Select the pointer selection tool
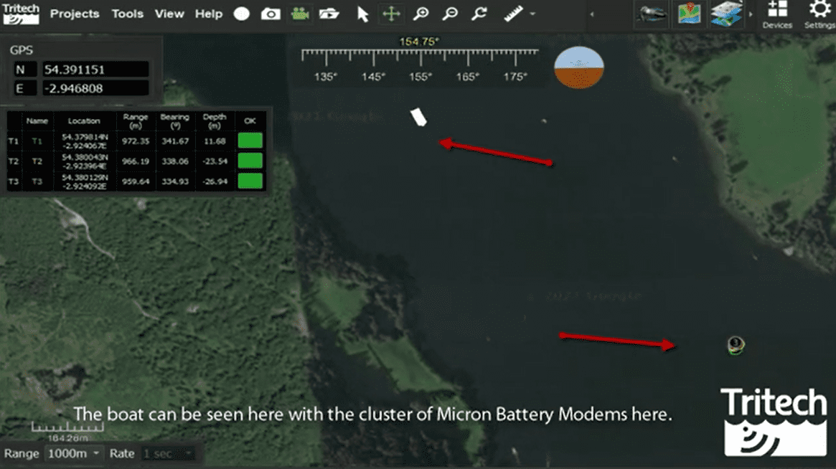 362,14
